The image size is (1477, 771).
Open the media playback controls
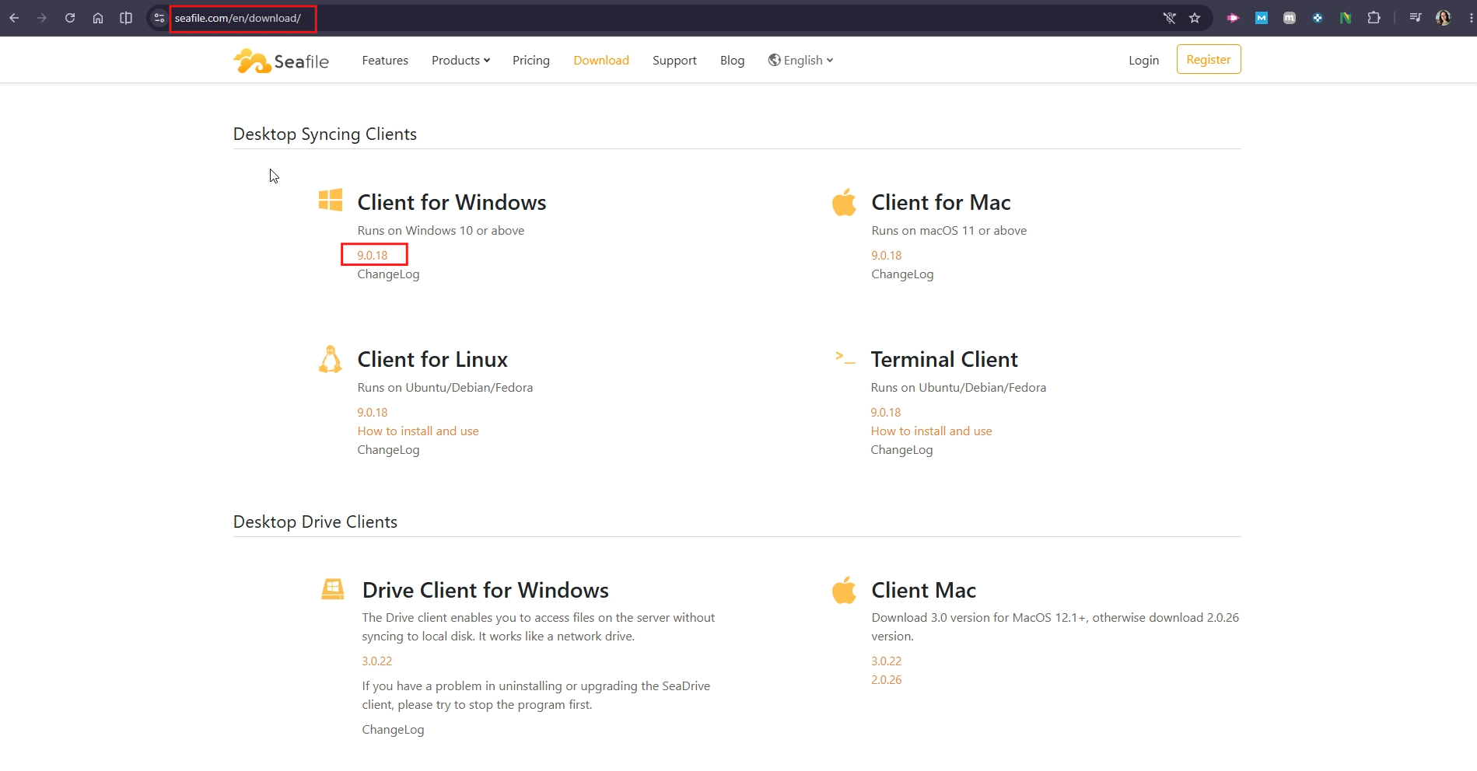pyautogui.click(x=1416, y=18)
